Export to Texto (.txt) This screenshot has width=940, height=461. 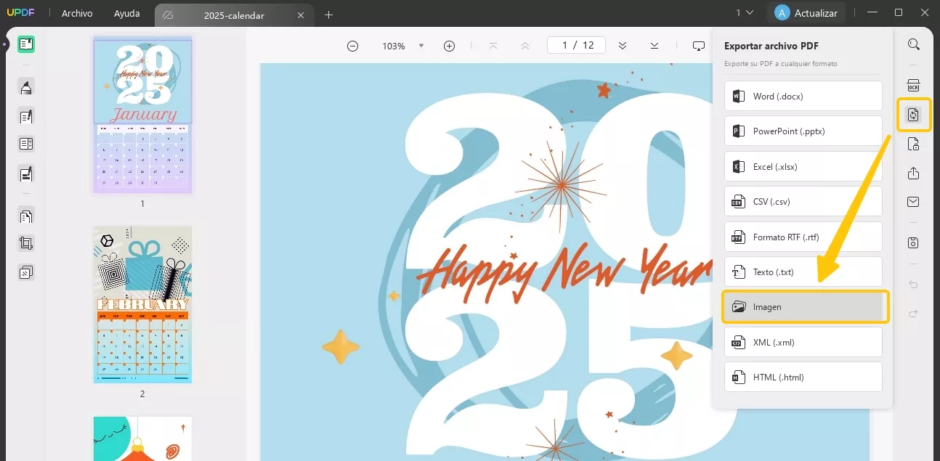803,272
